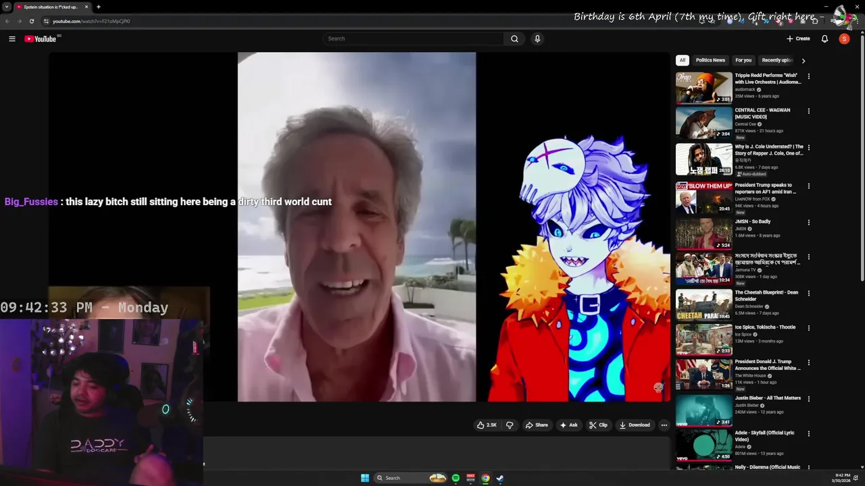Viewport: 865px width, 486px height.
Task: Open the notifications bell
Action: tap(824, 38)
